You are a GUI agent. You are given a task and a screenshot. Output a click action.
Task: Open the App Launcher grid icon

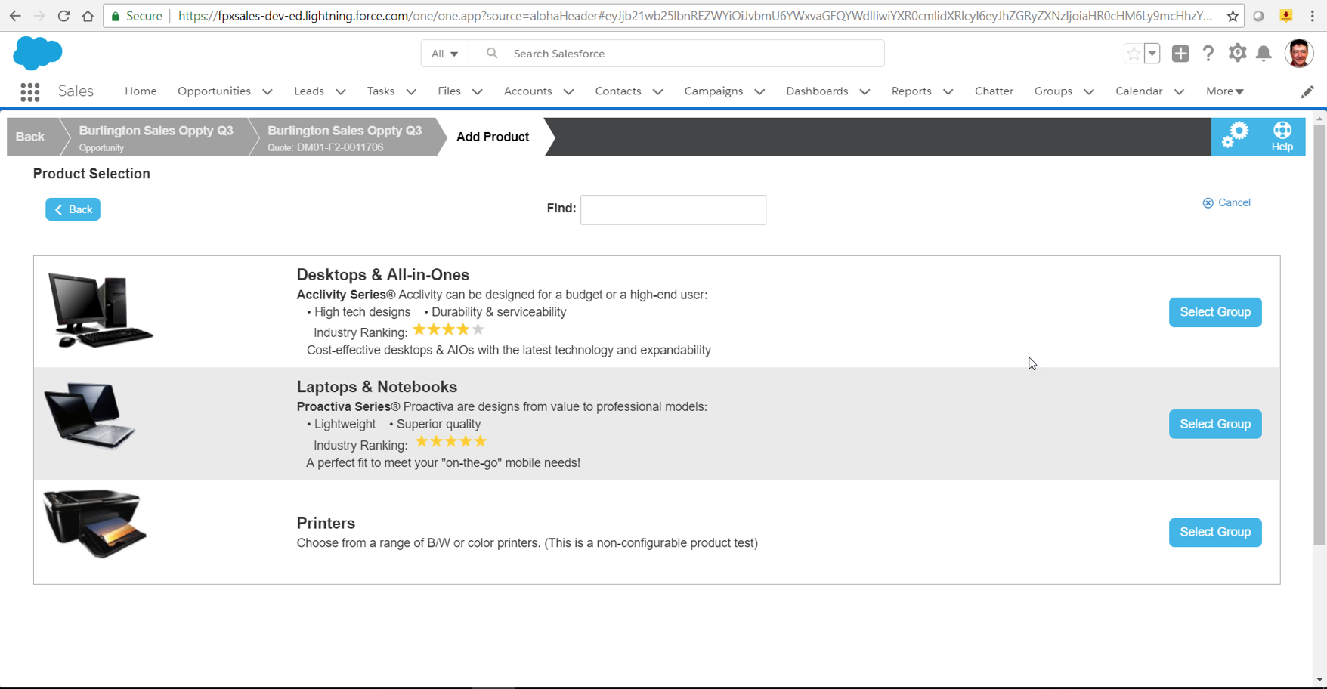(30, 92)
